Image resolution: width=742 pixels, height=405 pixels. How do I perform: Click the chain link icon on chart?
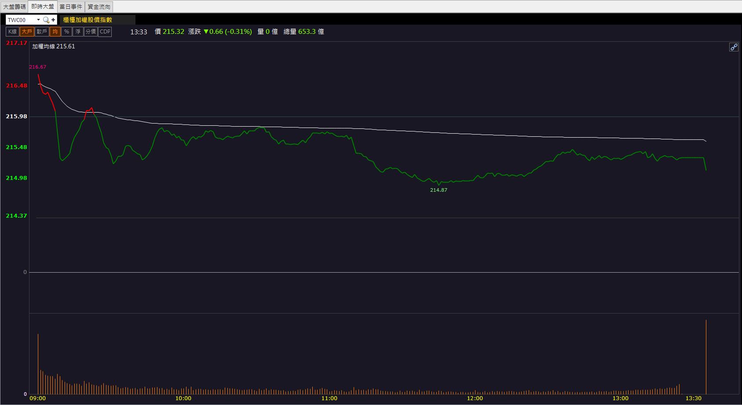pos(734,47)
